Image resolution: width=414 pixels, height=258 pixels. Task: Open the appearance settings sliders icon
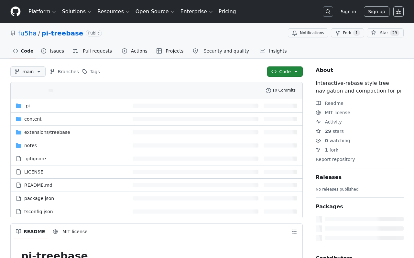click(x=398, y=12)
